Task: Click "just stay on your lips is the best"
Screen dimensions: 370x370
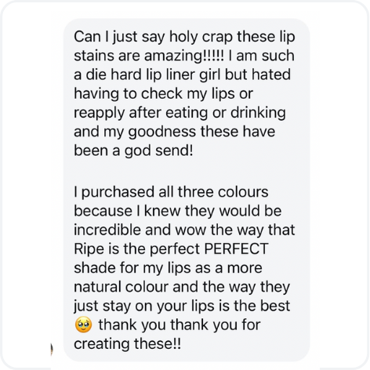Action: click(182, 307)
